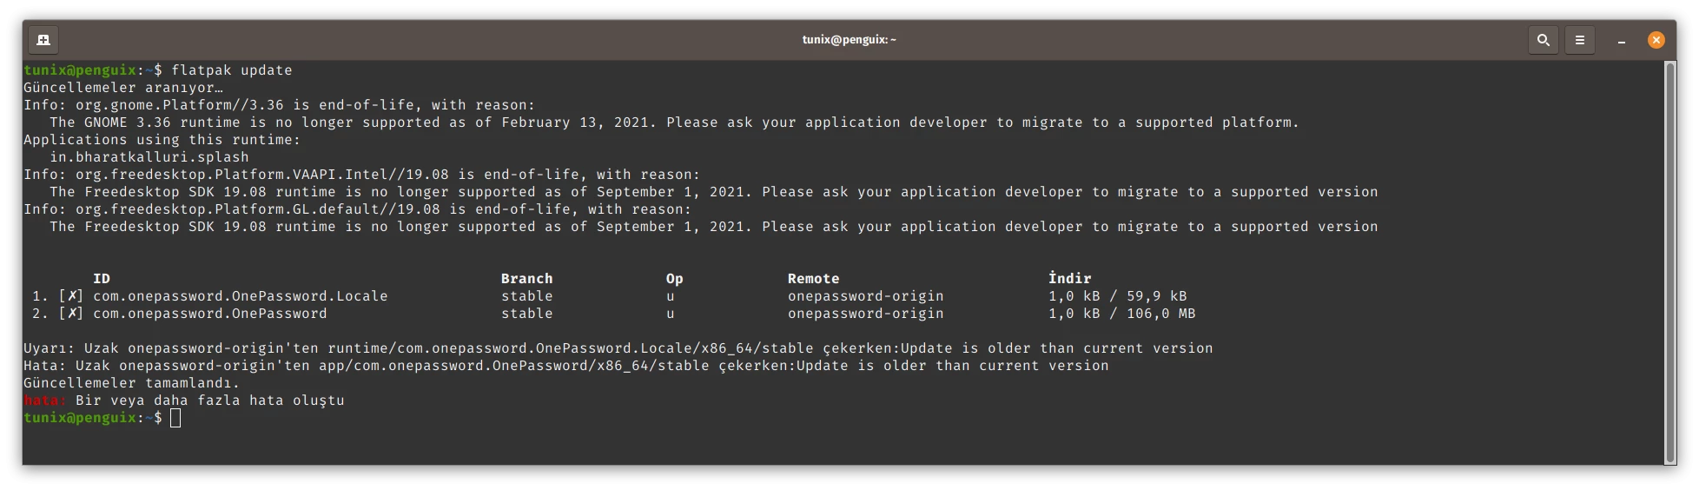Click the 'Hata: Uzak onepassword-origin' error line
Viewport: 1699px width, 490px height.
coord(566,366)
